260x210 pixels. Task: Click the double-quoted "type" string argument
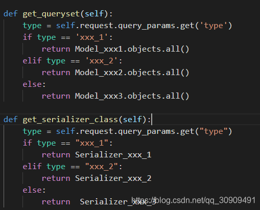214,131
